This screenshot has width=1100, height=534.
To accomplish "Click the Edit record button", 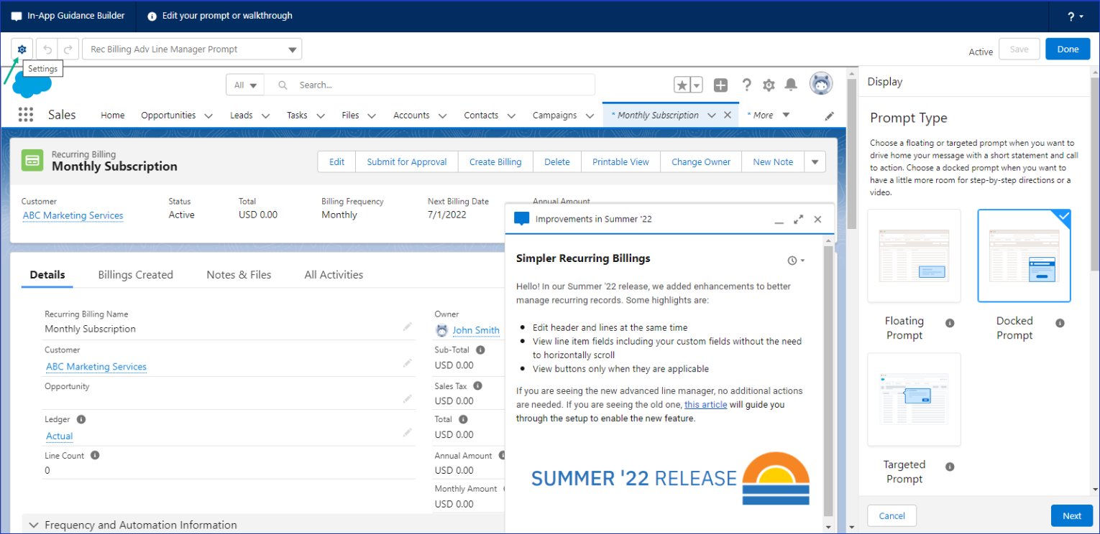I will pyautogui.click(x=337, y=162).
